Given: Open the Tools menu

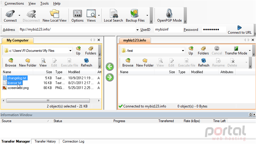Looking at the screenshot, I should pyautogui.click(x=44, y=3).
